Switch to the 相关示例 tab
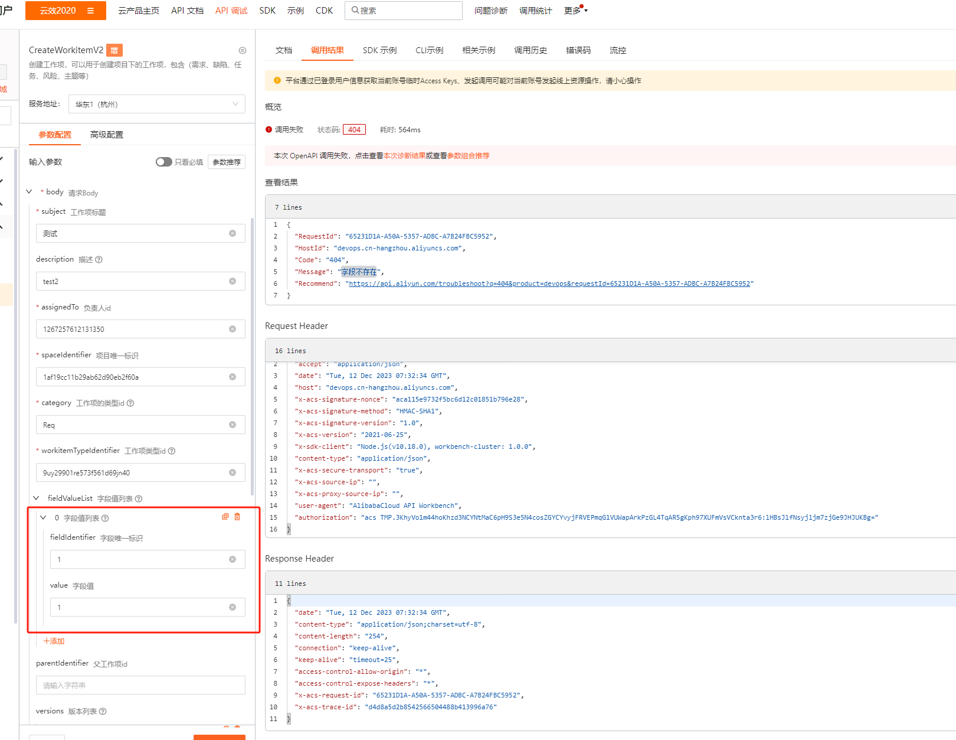Image resolution: width=956 pixels, height=740 pixels. tap(479, 50)
